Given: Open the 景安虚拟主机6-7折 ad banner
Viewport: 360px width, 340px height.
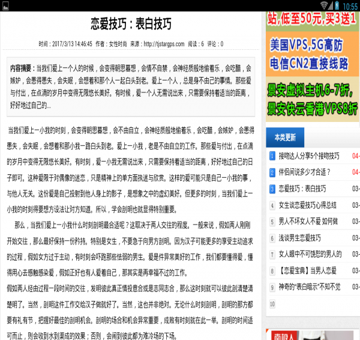Looking at the screenshot, I should [312, 99].
